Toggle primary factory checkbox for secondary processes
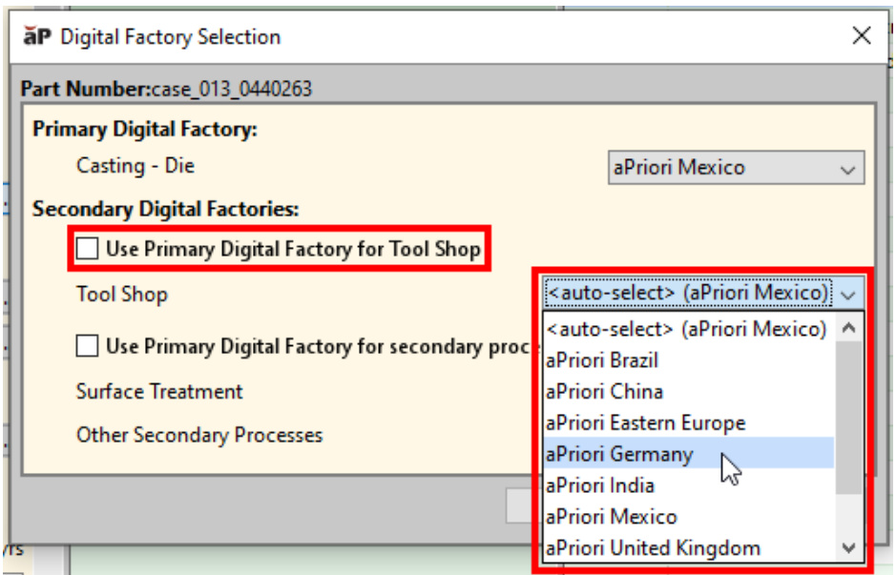The height and width of the screenshot is (575, 896). coord(88,346)
